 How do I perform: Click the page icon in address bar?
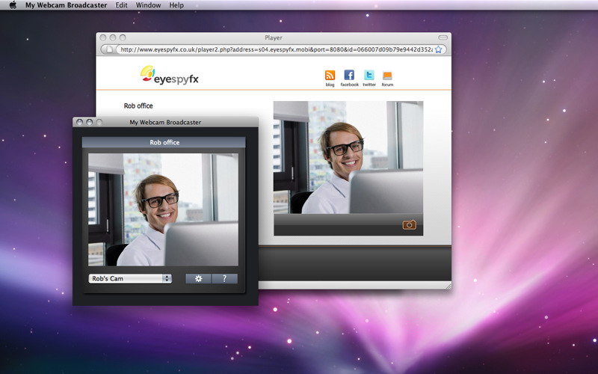click(109, 49)
